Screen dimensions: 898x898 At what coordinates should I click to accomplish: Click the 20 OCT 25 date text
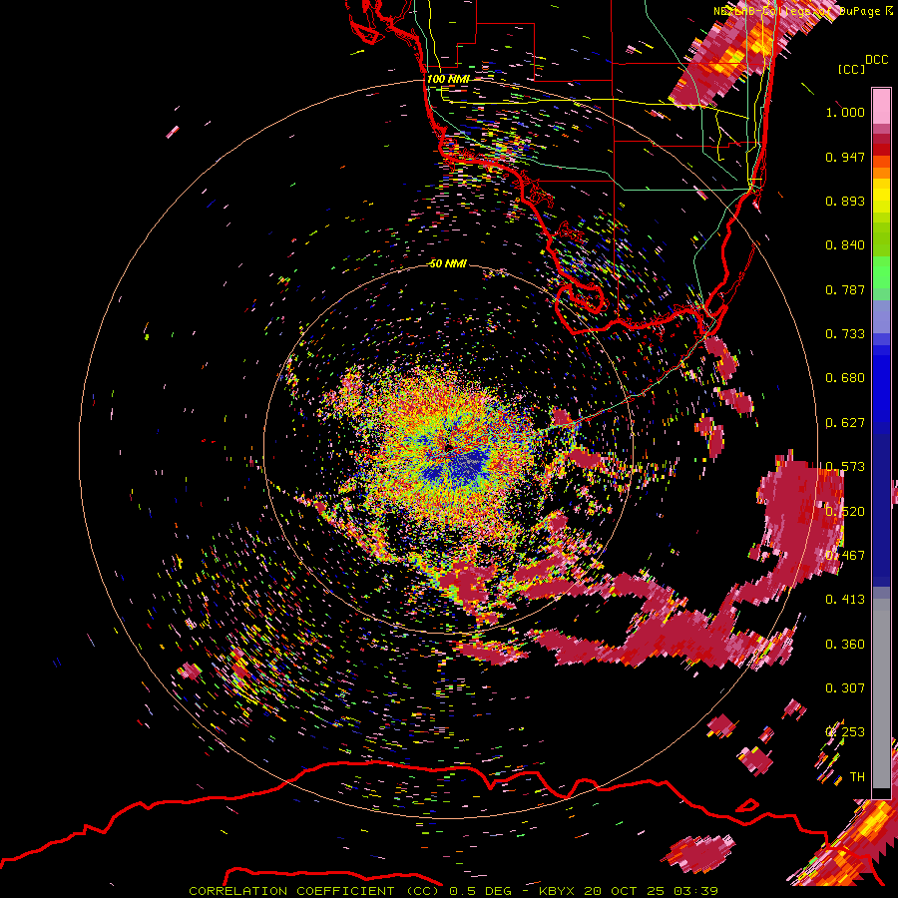[624, 891]
